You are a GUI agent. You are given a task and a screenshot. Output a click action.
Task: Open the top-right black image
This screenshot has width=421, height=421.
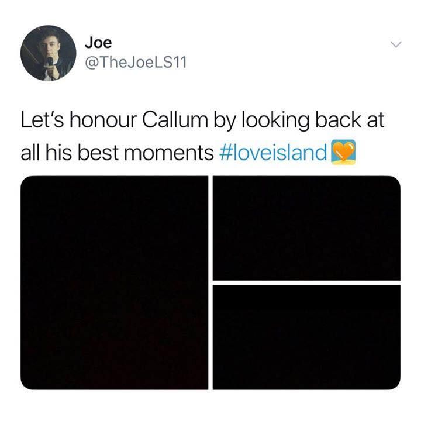pos(306,228)
